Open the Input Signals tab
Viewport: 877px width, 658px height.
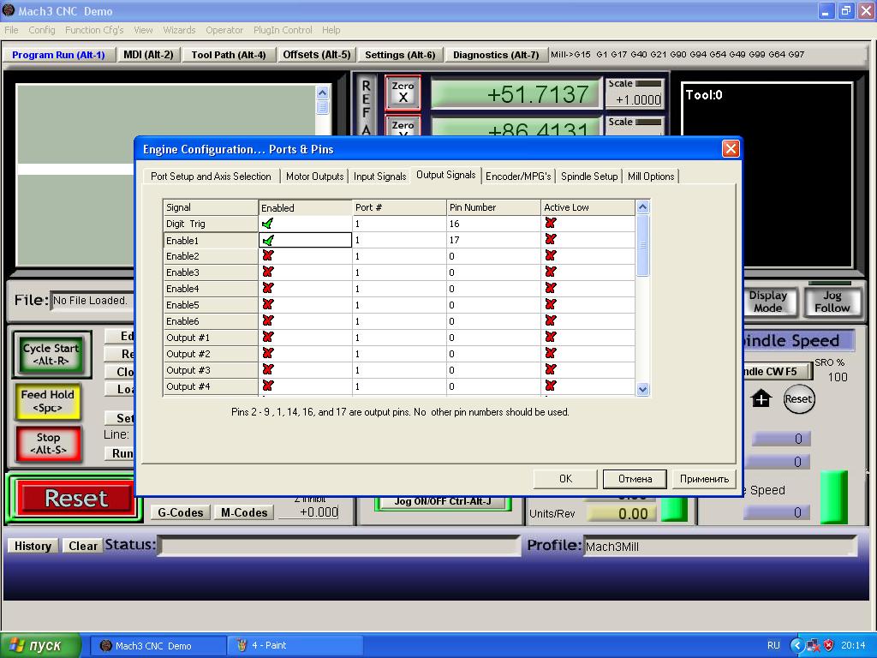pos(379,176)
